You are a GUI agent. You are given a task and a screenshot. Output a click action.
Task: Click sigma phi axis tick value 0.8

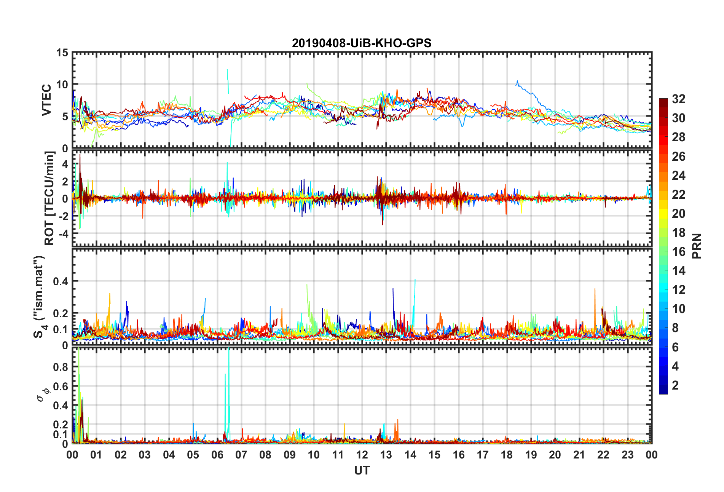point(61,367)
